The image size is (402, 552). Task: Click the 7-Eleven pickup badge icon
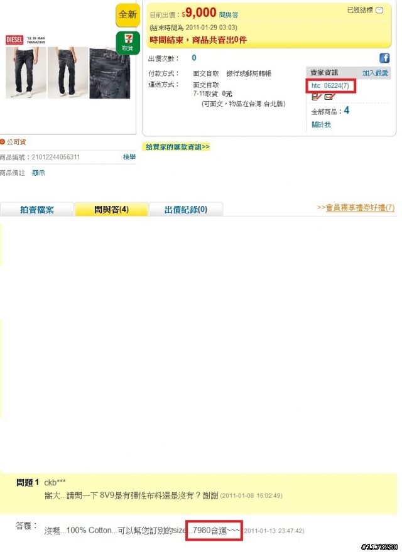[128, 43]
